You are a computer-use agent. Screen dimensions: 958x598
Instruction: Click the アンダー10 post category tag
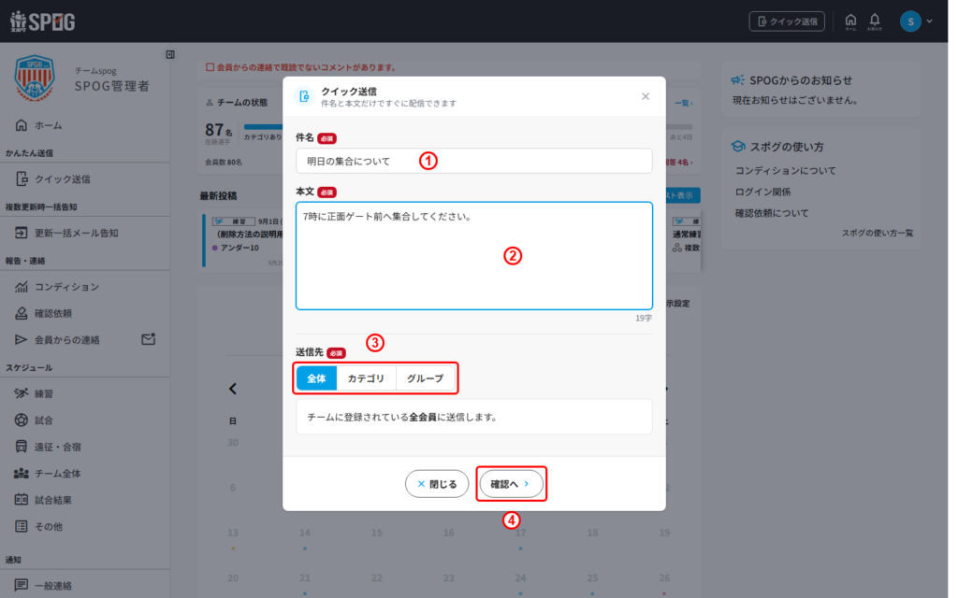click(235, 248)
